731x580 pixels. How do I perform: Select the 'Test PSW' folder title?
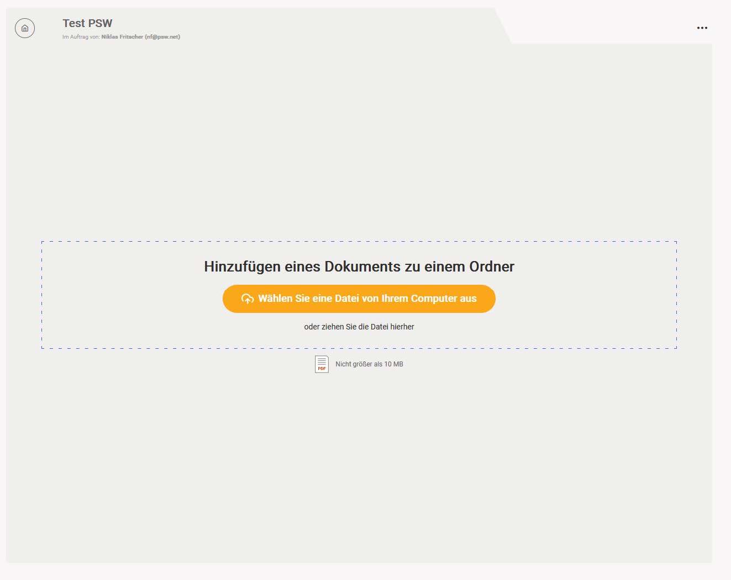(x=87, y=23)
